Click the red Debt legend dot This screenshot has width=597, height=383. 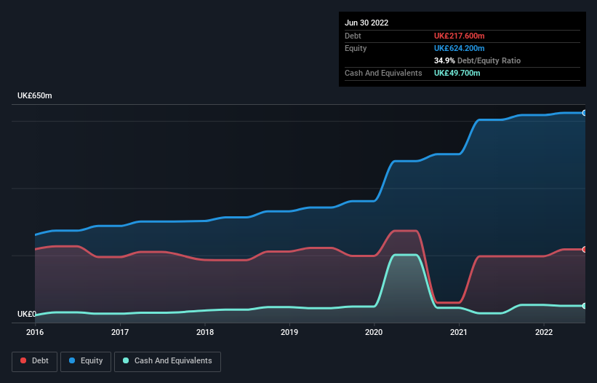tap(23, 360)
